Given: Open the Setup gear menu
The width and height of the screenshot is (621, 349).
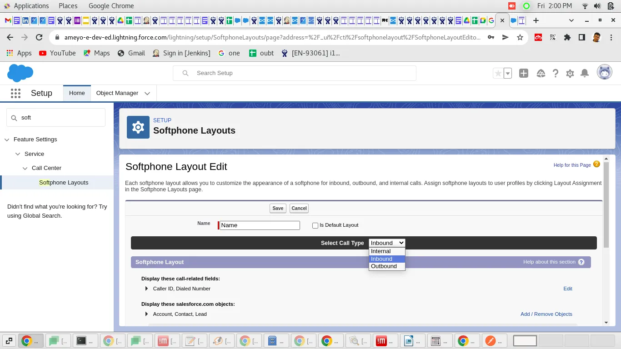Looking at the screenshot, I should pos(570,73).
